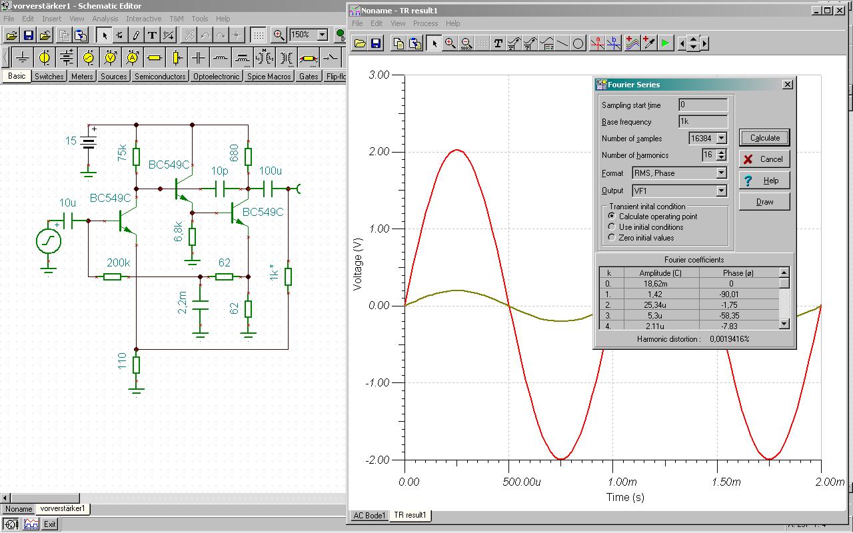Viewport: 853px width, 533px height.
Task: Pick the ground component in Basic toolbar
Action: click(23, 58)
